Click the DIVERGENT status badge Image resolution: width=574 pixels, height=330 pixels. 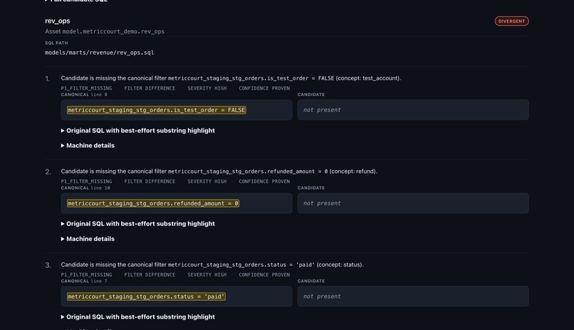(x=511, y=21)
